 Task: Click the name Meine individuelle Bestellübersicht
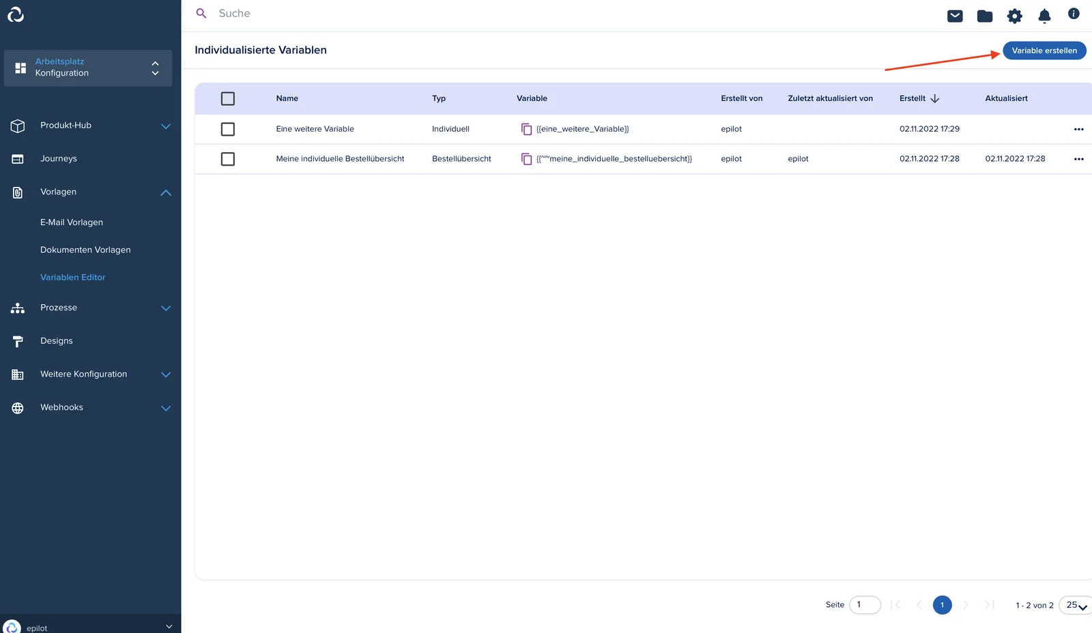click(341, 159)
